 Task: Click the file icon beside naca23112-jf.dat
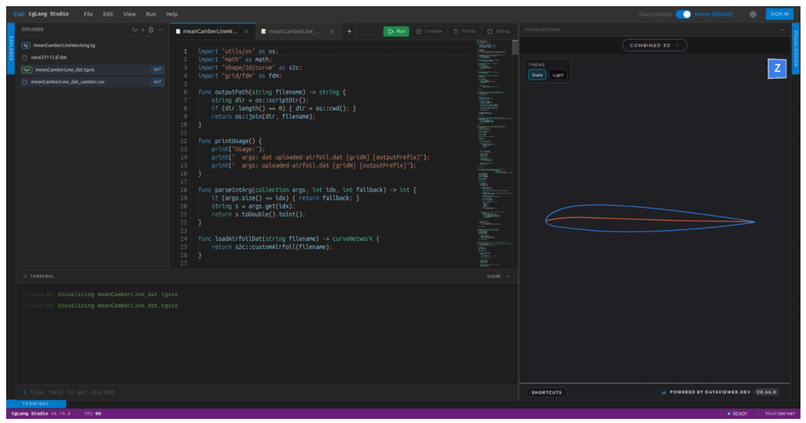click(x=25, y=58)
